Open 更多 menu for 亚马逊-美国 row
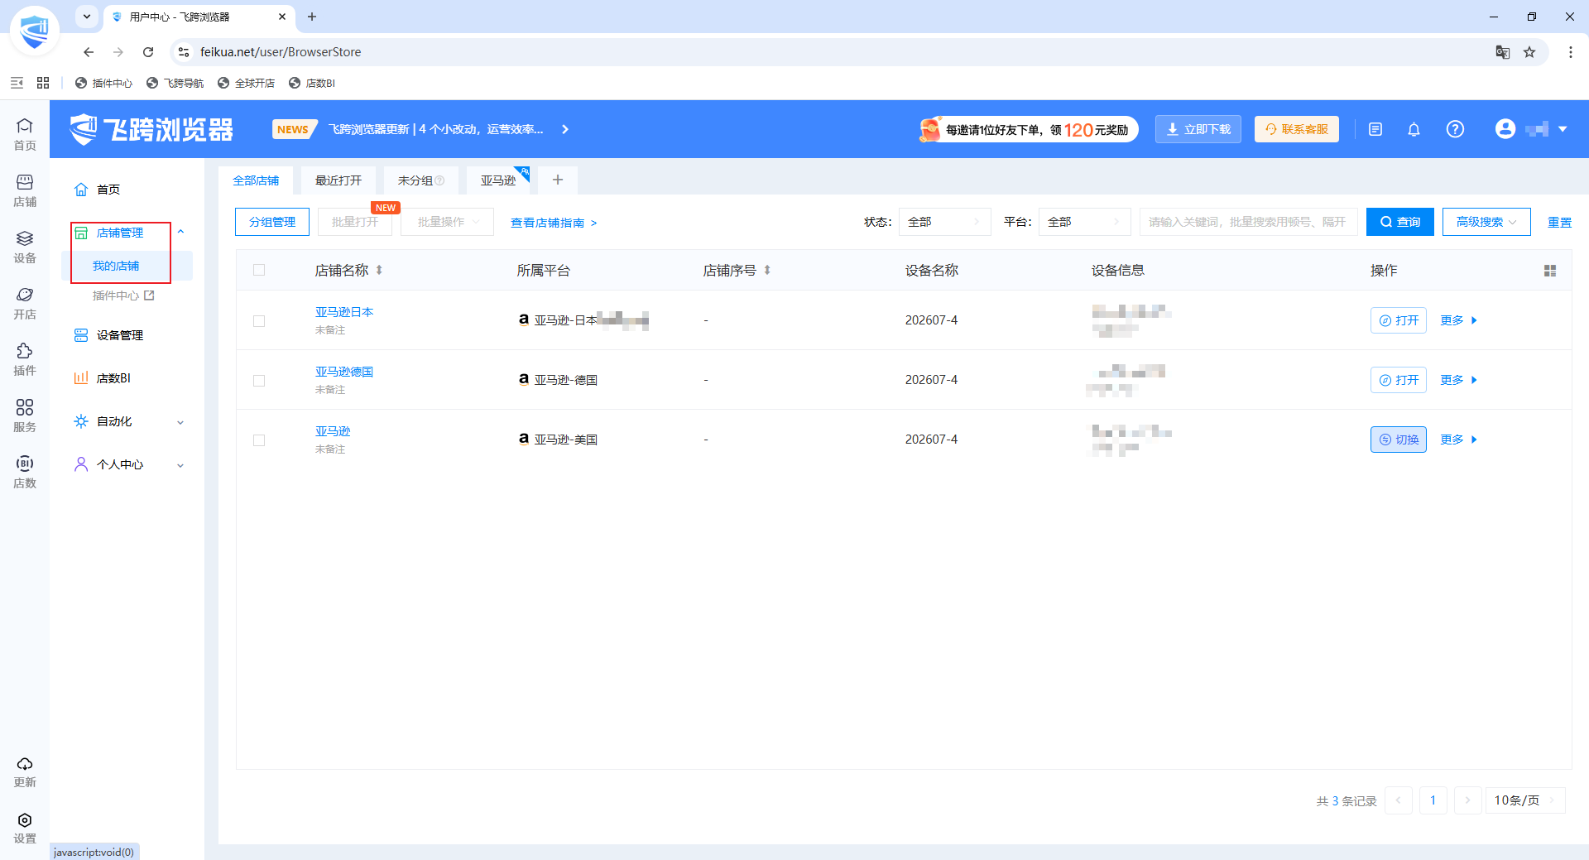The width and height of the screenshot is (1589, 860). (x=1458, y=440)
